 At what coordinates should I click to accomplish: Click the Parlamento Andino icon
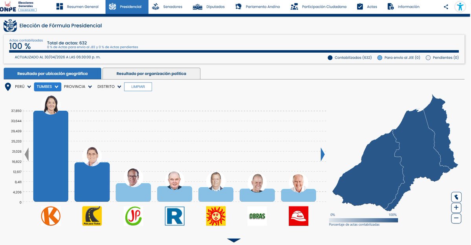238,7
